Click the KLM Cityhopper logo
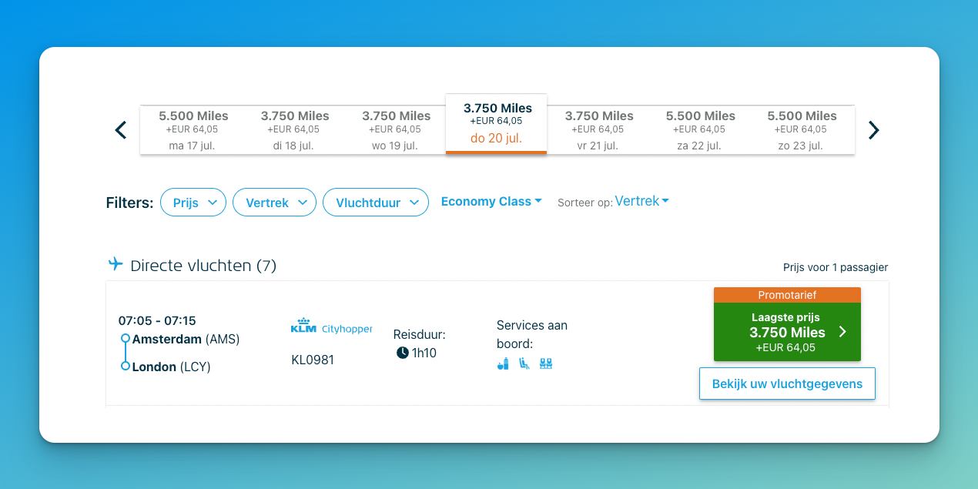Screen dimensions: 978x489 (331, 327)
